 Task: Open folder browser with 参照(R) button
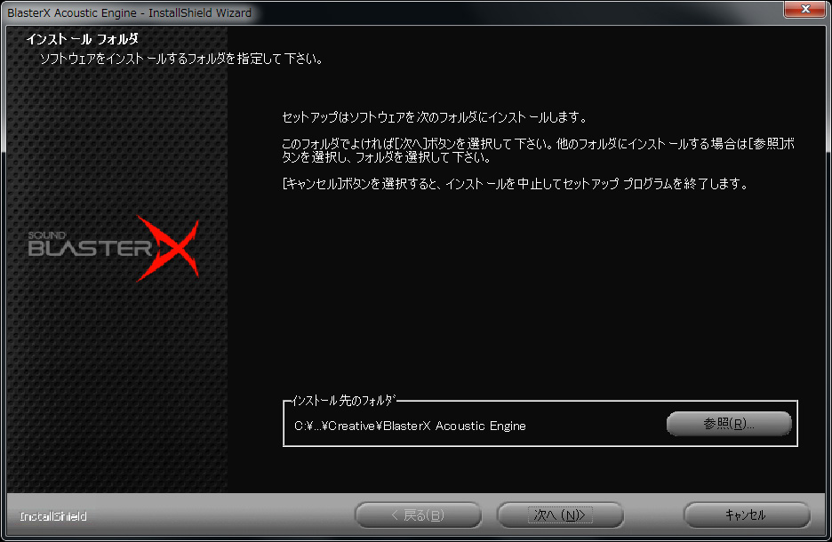click(x=729, y=424)
